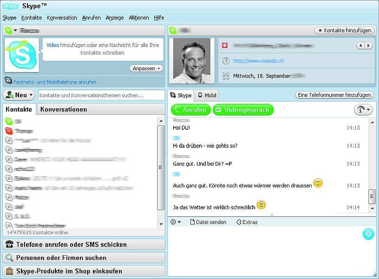Click the worried emoticon after 'schrecklich'

click(261, 205)
